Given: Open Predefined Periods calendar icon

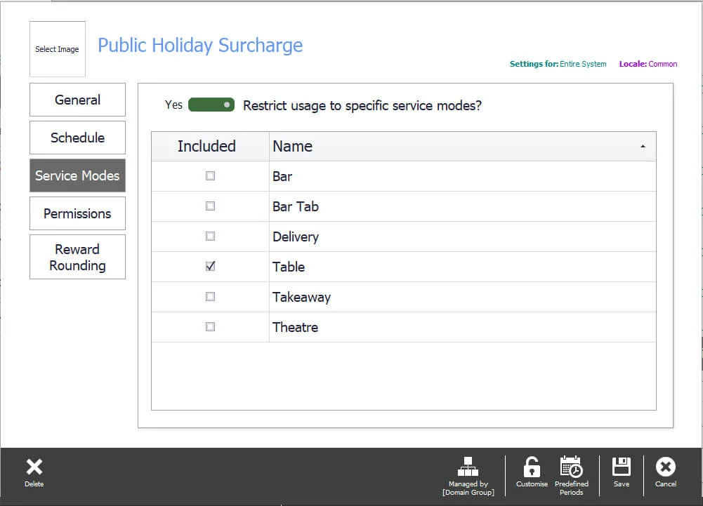Looking at the screenshot, I should point(571,467).
